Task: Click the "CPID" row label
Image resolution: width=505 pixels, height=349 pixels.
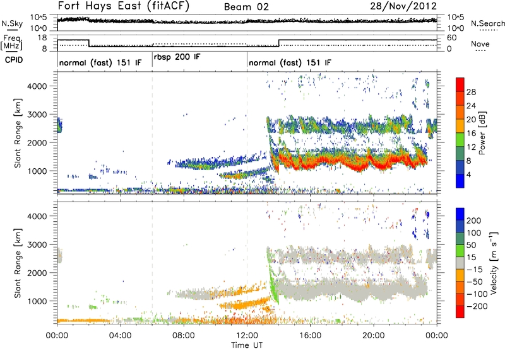Action: [14, 60]
